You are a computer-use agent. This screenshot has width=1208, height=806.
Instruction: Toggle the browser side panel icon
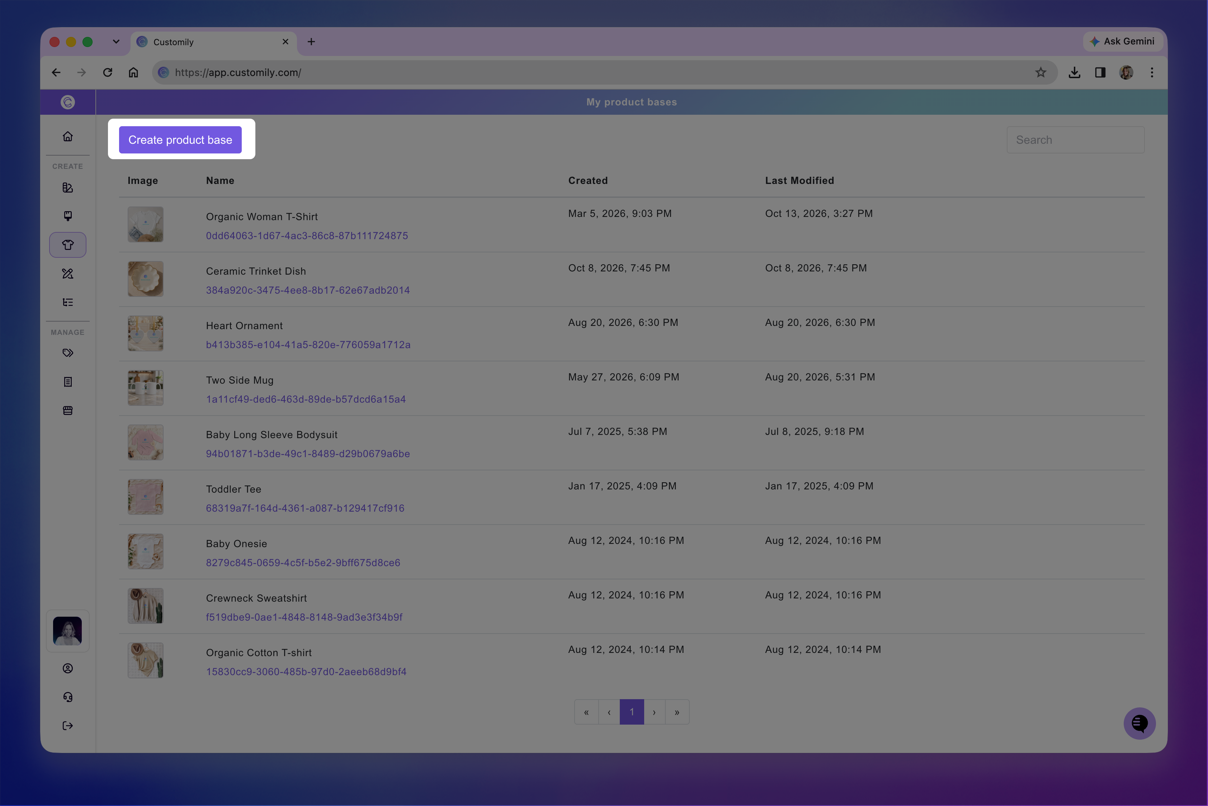pyautogui.click(x=1100, y=72)
